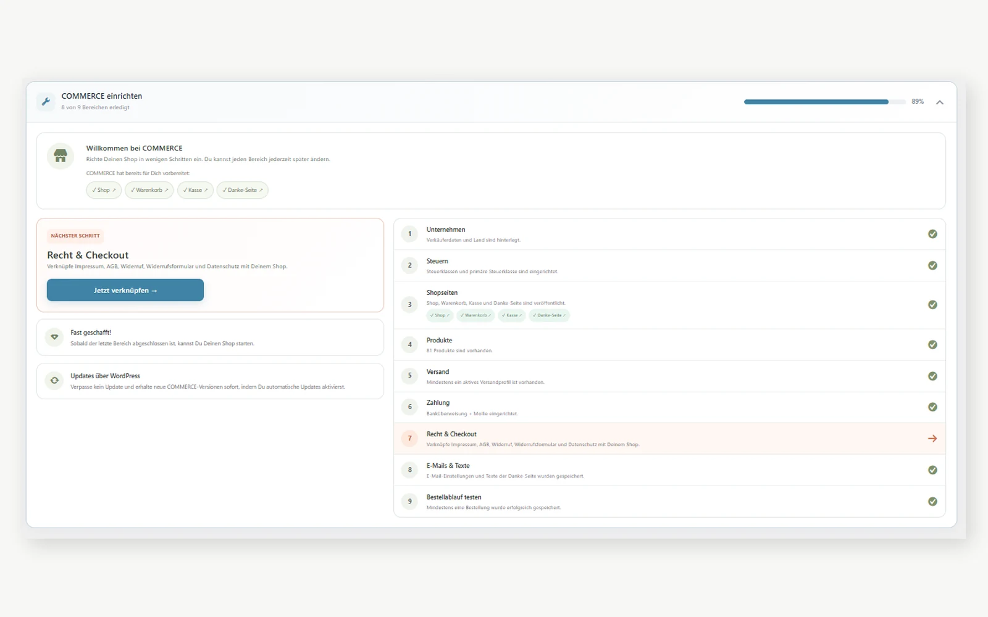Open Warenkorb chip under Shopseiten step
The image size is (988, 617).
point(475,315)
